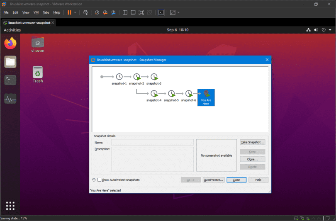Click the Help button in Snapshot Manager
This screenshot has height=221, width=336.
point(258,180)
